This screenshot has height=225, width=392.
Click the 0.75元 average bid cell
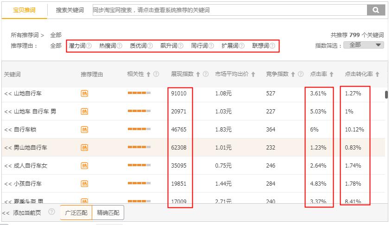pyautogui.click(x=223, y=166)
